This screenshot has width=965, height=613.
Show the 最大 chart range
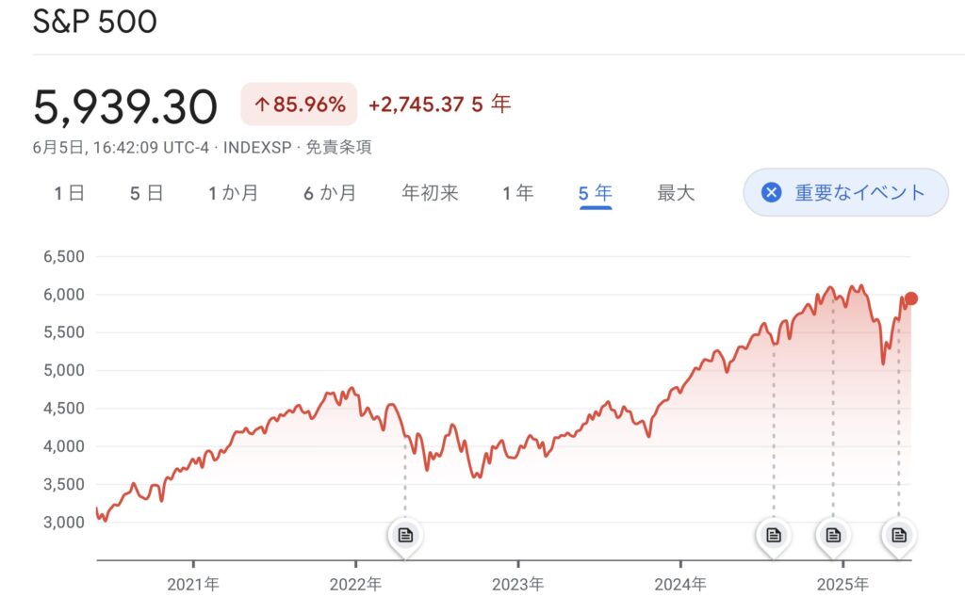pyautogui.click(x=676, y=193)
